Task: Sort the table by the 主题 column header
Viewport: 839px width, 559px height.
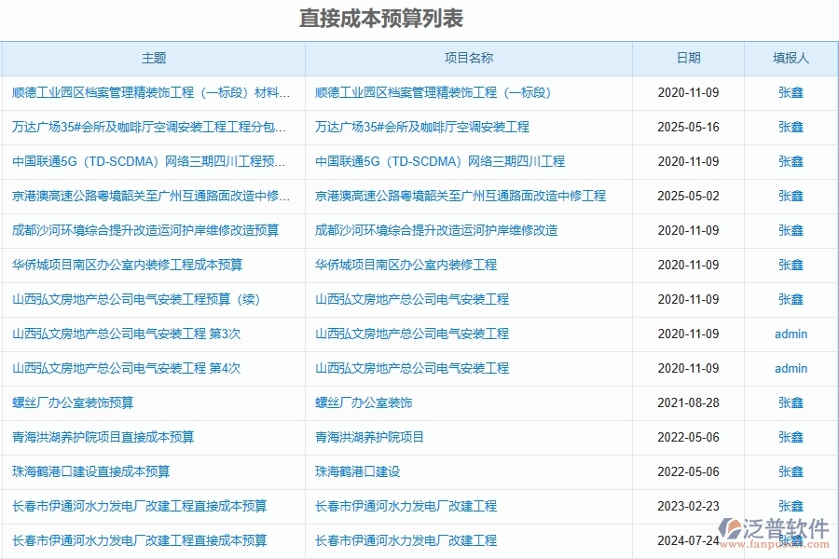Action: (153, 57)
